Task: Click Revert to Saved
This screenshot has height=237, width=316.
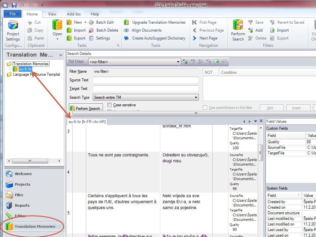Action: tap(287, 22)
